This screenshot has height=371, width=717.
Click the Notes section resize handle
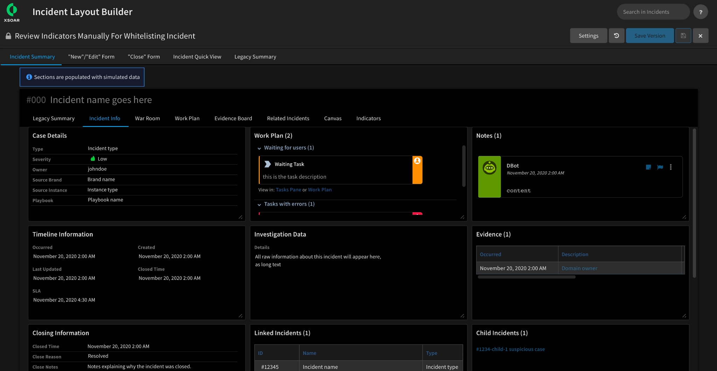point(684,217)
